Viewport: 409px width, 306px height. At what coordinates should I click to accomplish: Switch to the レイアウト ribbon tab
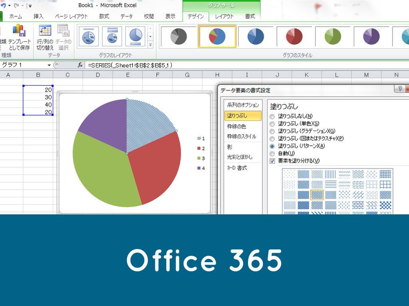(x=224, y=16)
